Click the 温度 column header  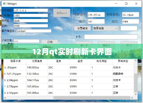[58, 61]
